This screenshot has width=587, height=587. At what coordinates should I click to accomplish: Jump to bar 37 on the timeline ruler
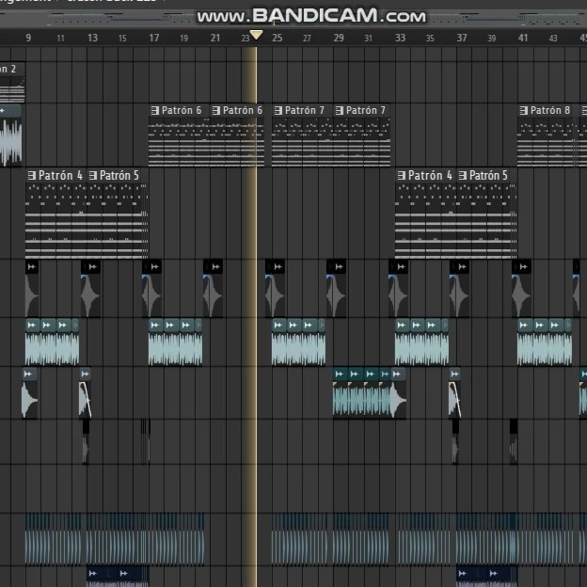coord(462,38)
